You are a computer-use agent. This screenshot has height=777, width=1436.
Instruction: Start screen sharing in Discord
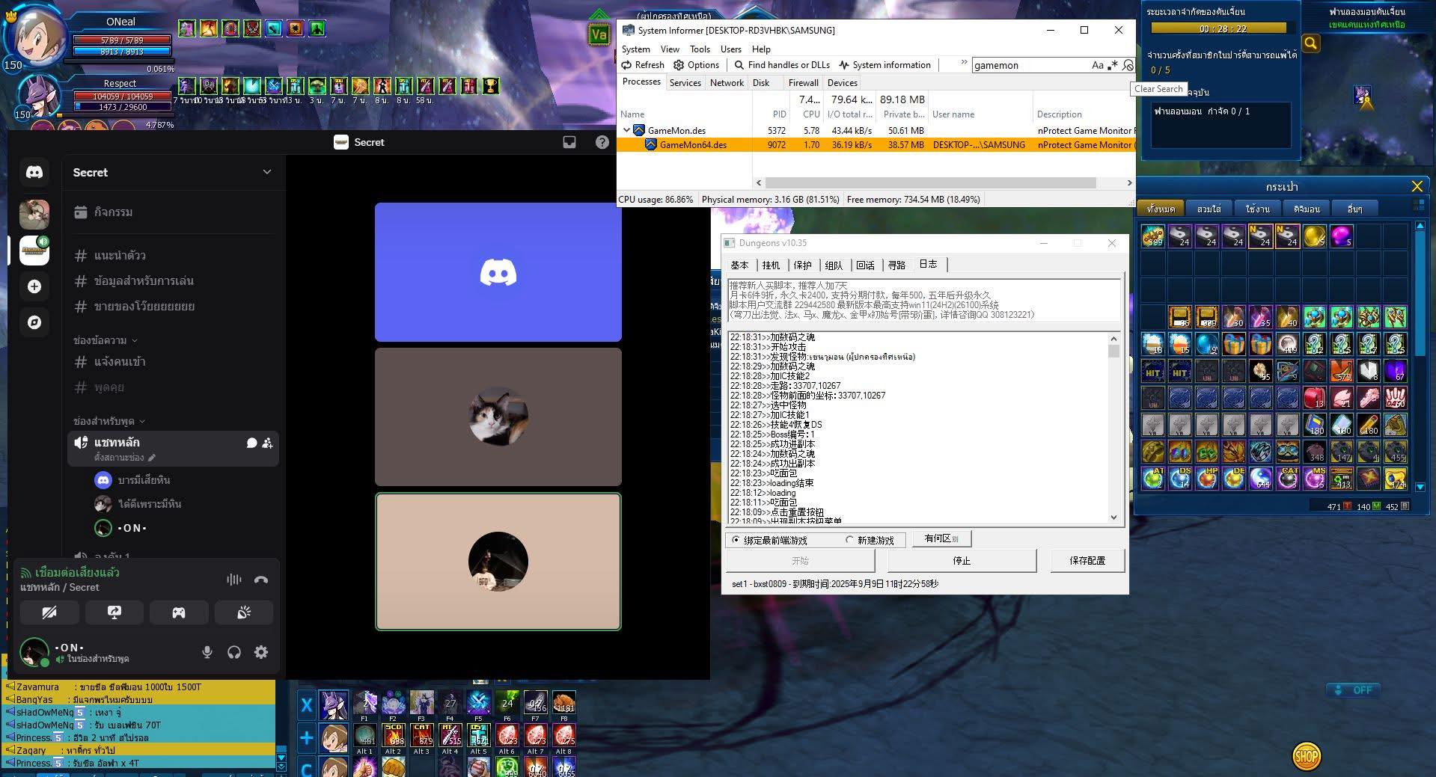coord(114,612)
